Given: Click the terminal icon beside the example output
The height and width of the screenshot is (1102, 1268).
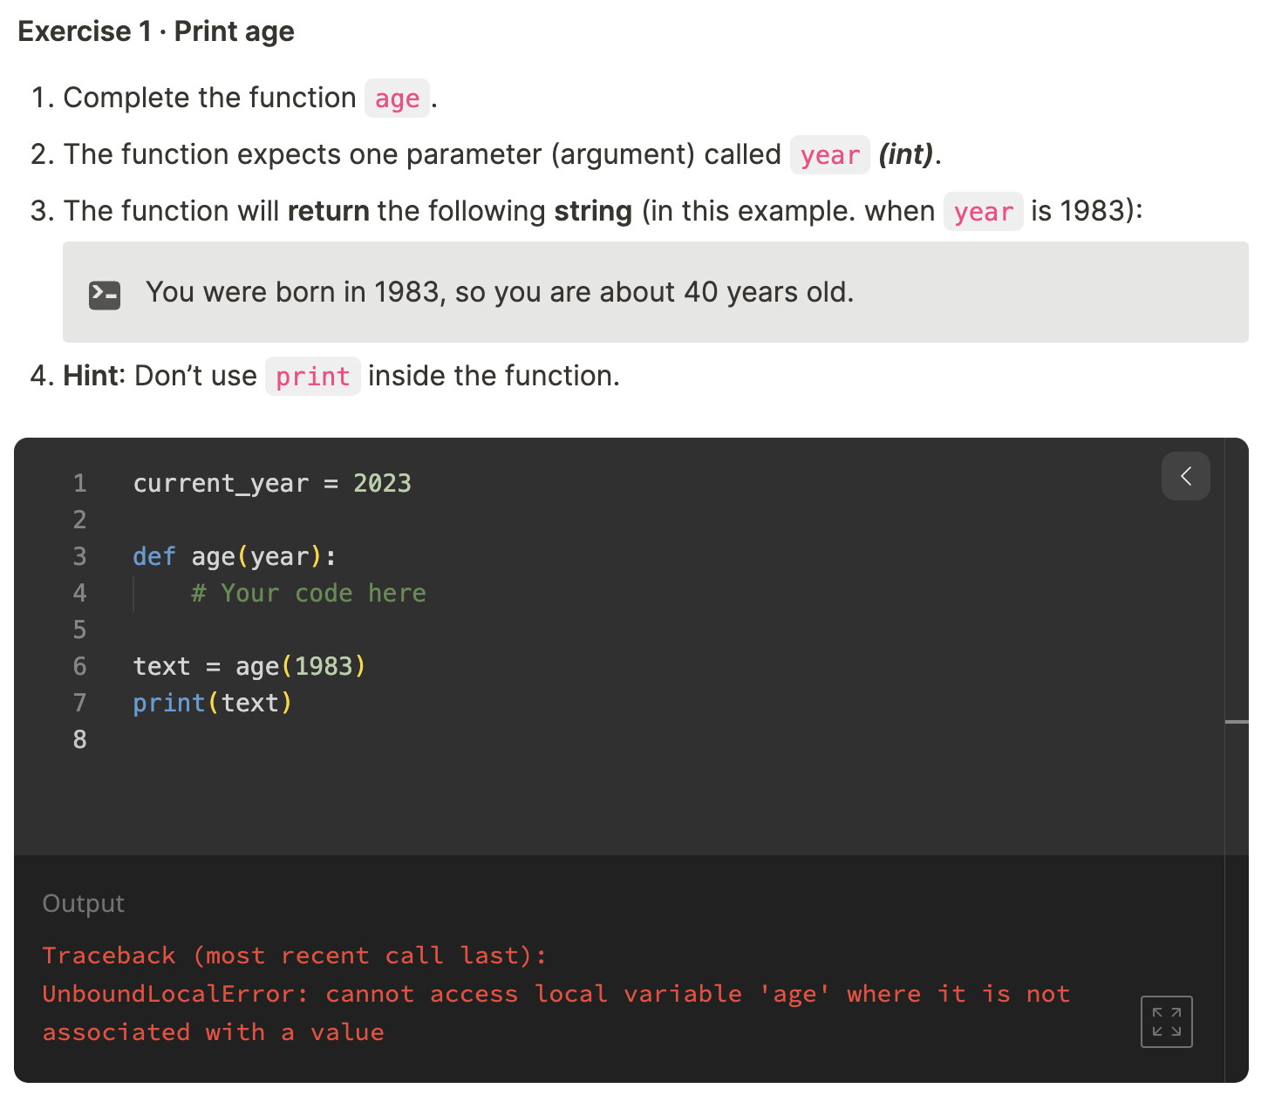Looking at the screenshot, I should 104,295.
